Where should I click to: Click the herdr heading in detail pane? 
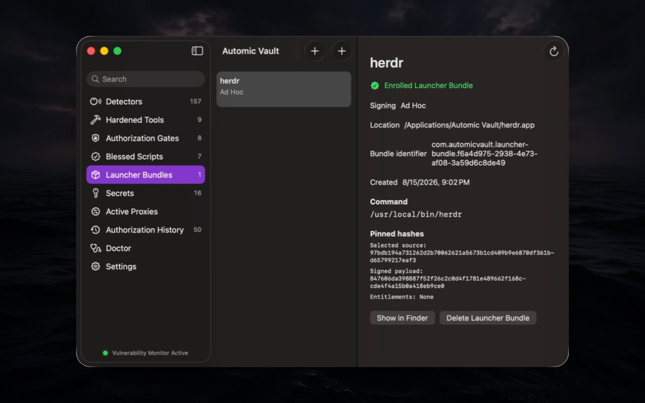[x=387, y=63]
